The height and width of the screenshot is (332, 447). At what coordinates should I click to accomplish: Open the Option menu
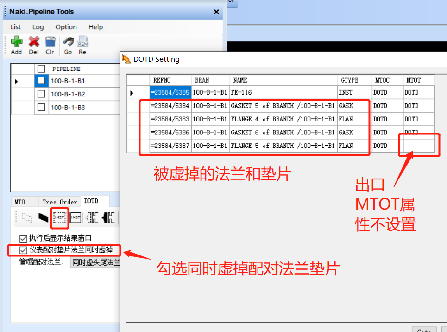coord(66,27)
